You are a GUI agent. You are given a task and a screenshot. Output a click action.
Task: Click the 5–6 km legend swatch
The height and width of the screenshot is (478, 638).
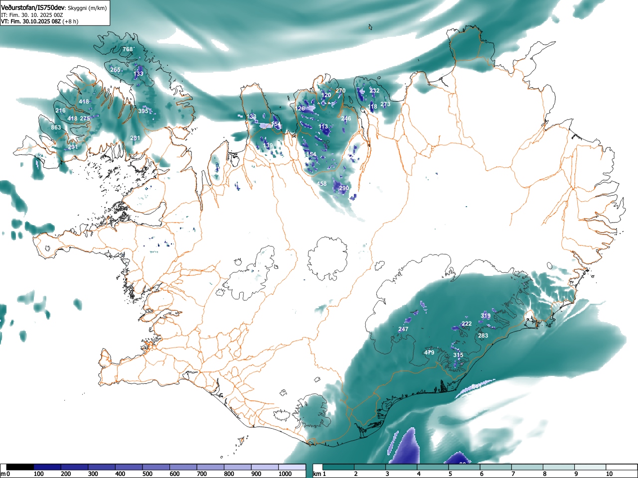pyautogui.click(x=465, y=467)
